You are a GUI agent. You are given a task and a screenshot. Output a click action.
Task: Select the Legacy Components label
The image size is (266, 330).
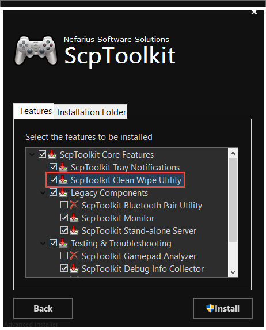pos(109,193)
